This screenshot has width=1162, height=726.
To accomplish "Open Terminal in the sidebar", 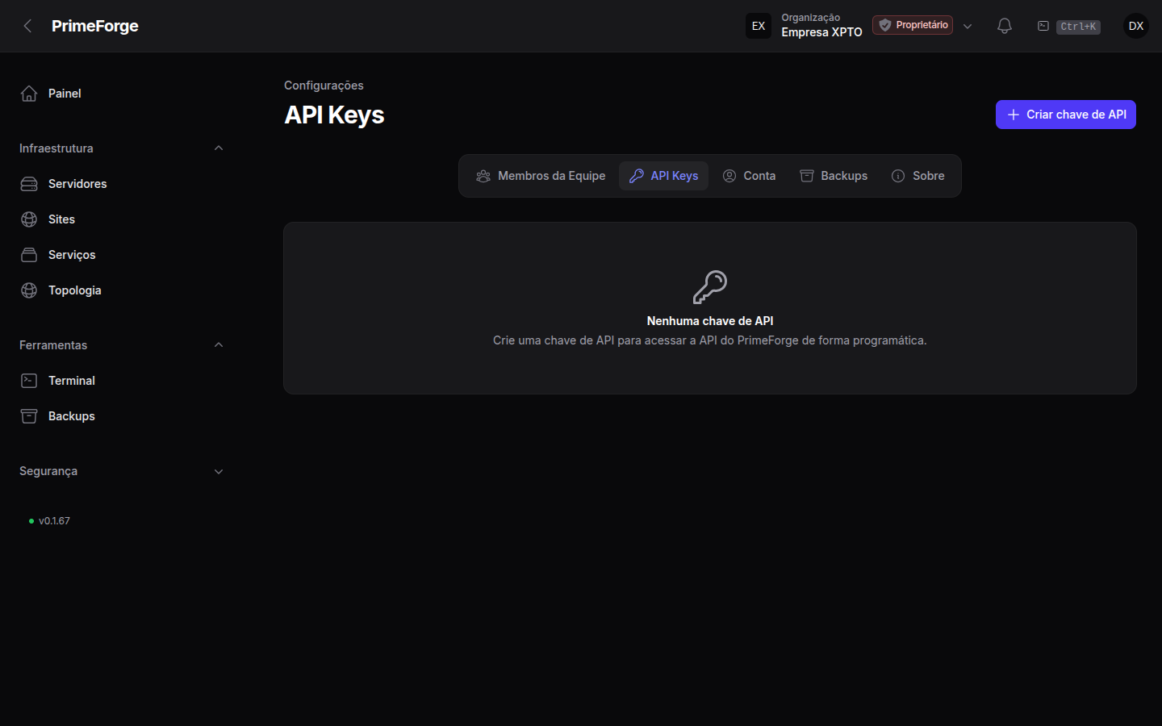I will click(x=121, y=381).
